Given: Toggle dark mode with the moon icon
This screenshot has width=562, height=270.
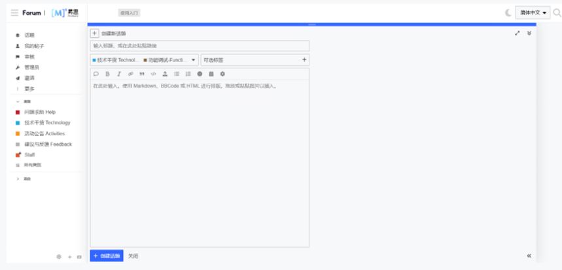Looking at the screenshot, I should 508,13.
